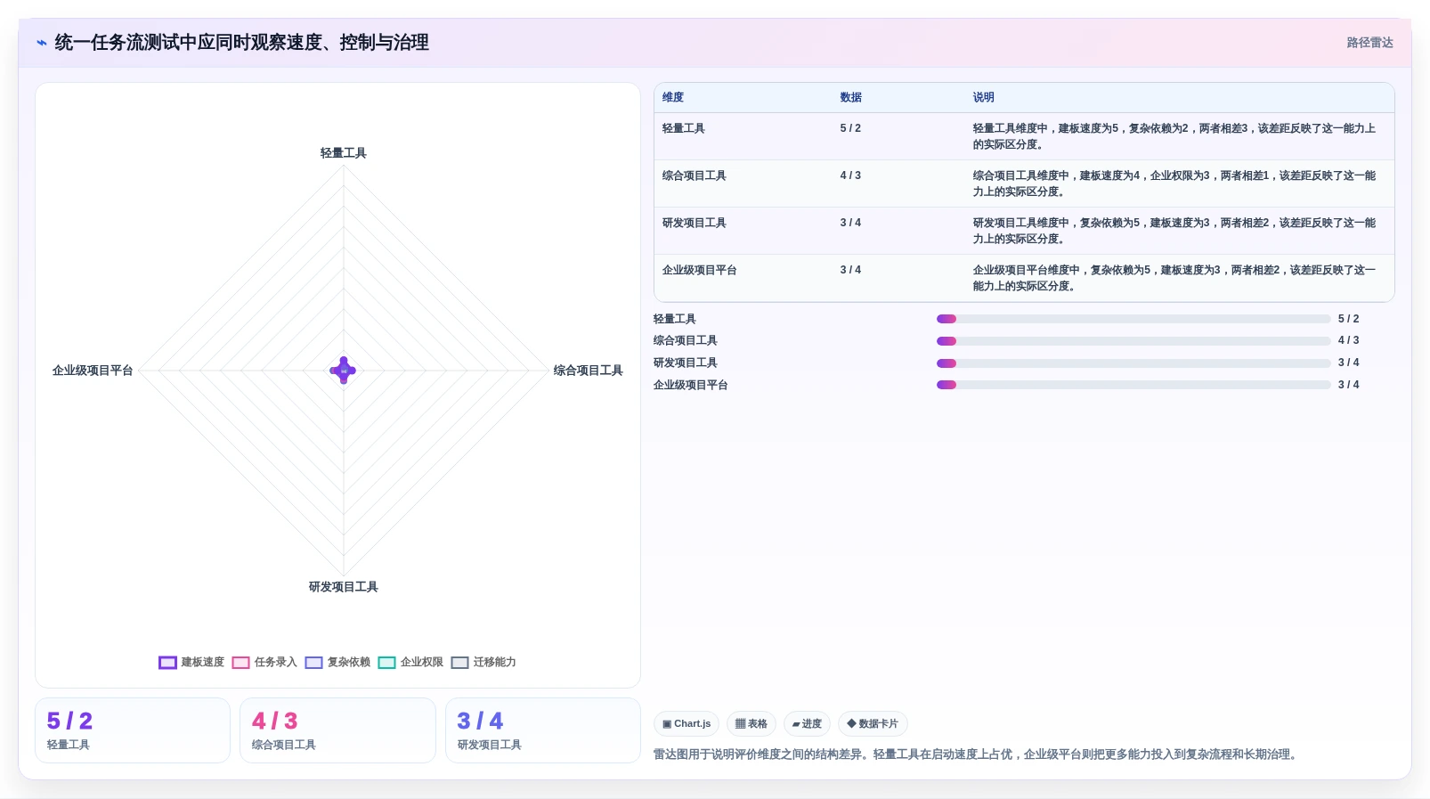
Task: Click the radar explanation footnote text
Action: pyautogui.click(x=977, y=754)
